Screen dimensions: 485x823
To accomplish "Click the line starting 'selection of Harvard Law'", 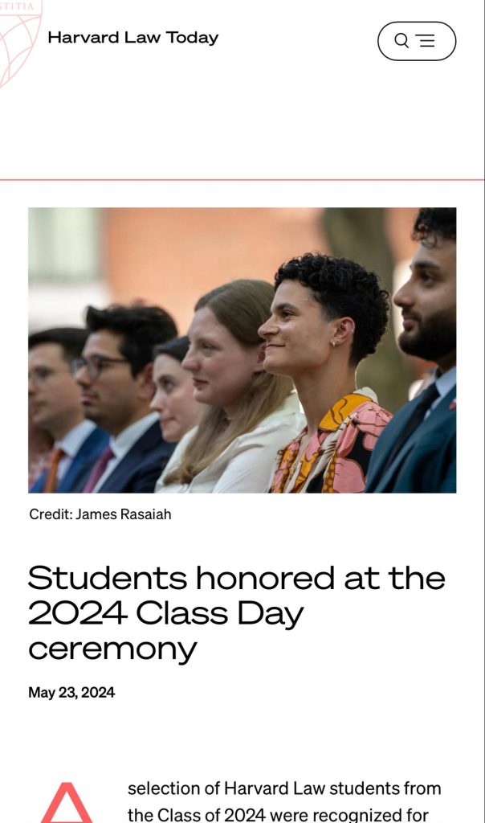I will (x=284, y=788).
